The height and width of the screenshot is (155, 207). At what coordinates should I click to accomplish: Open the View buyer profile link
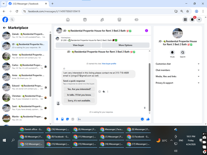[x=109, y=64]
